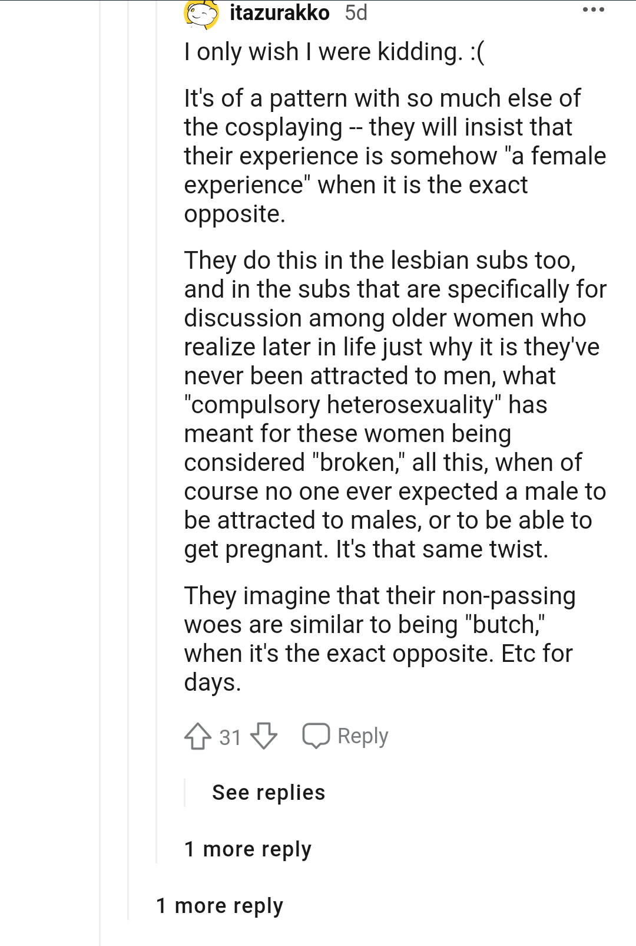Open the itazurakko username profile link

(279, 12)
